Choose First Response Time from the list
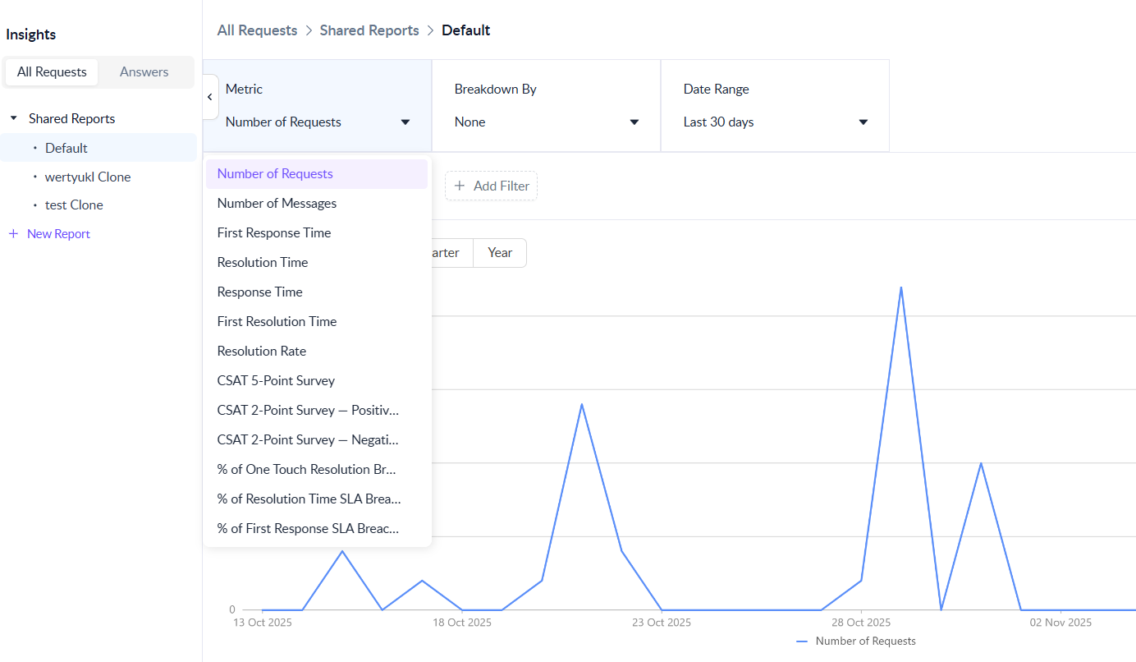The width and height of the screenshot is (1136, 662). pyautogui.click(x=274, y=233)
